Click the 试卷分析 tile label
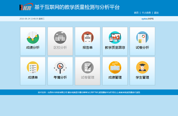Screen dimensions: 178x116 [x=142, y=48]
